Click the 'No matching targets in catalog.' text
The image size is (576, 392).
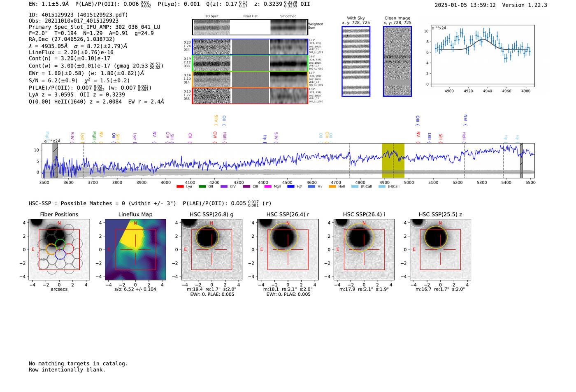[x=78, y=364]
